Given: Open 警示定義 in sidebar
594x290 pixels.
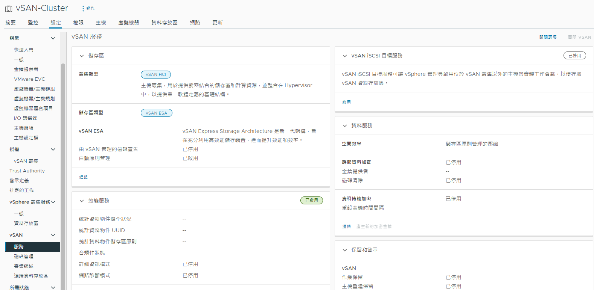Looking at the screenshot, I should coord(19,180).
